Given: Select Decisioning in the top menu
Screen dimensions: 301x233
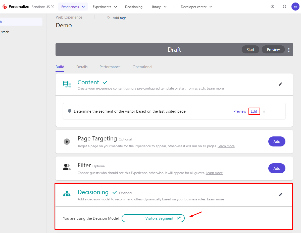Looking at the screenshot, I should [x=134, y=7].
